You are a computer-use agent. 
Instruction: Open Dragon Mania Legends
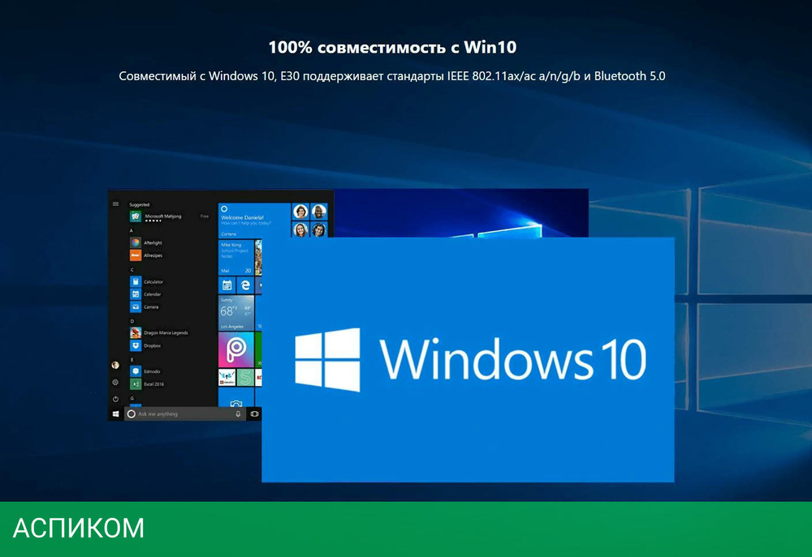[158, 332]
